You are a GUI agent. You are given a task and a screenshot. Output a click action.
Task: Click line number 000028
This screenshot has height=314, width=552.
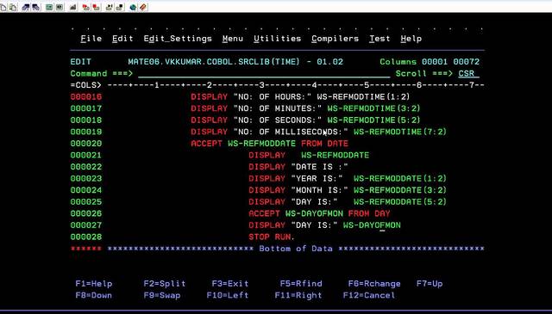[86, 237]
